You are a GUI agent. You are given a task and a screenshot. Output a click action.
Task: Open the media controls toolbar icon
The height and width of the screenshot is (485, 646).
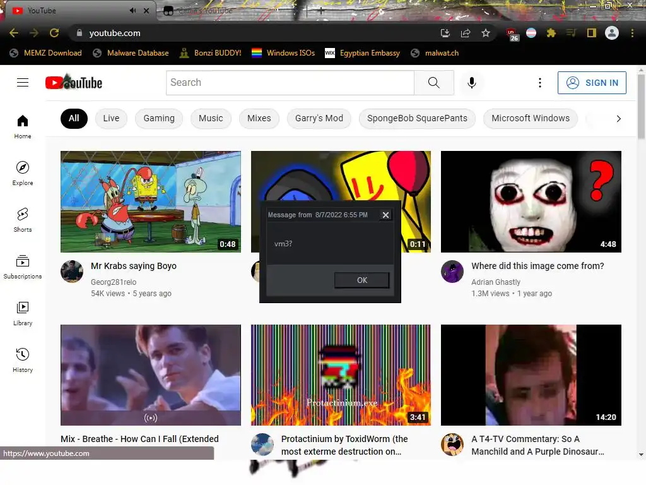pos(571,33)
